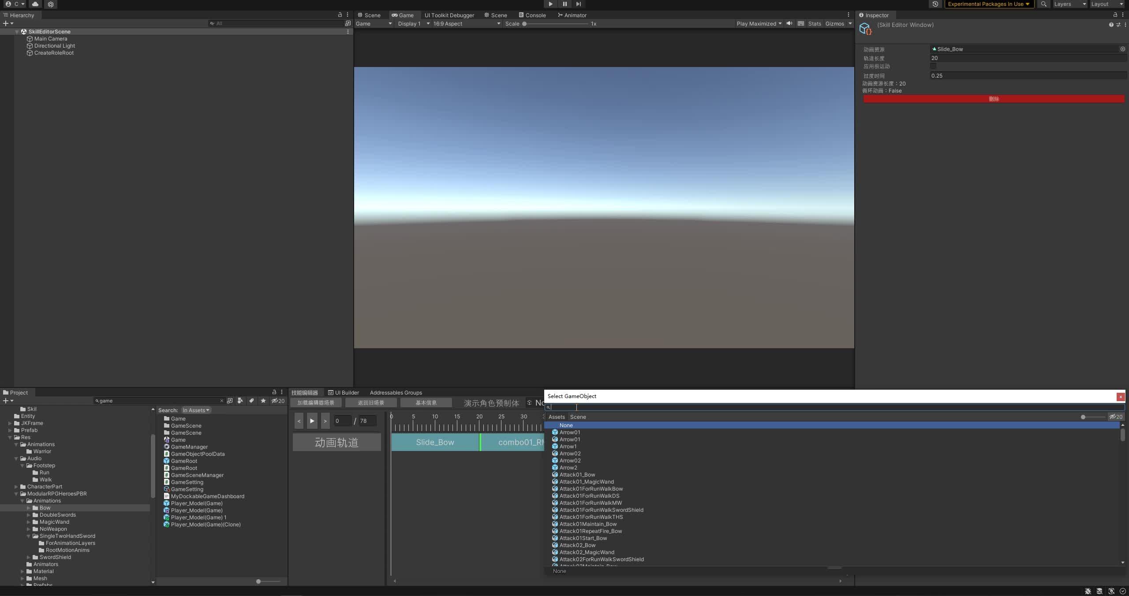The image size is (1129, 596).
Task: Switch to the Scene tab in object picker
Action: tap(578, 417)
